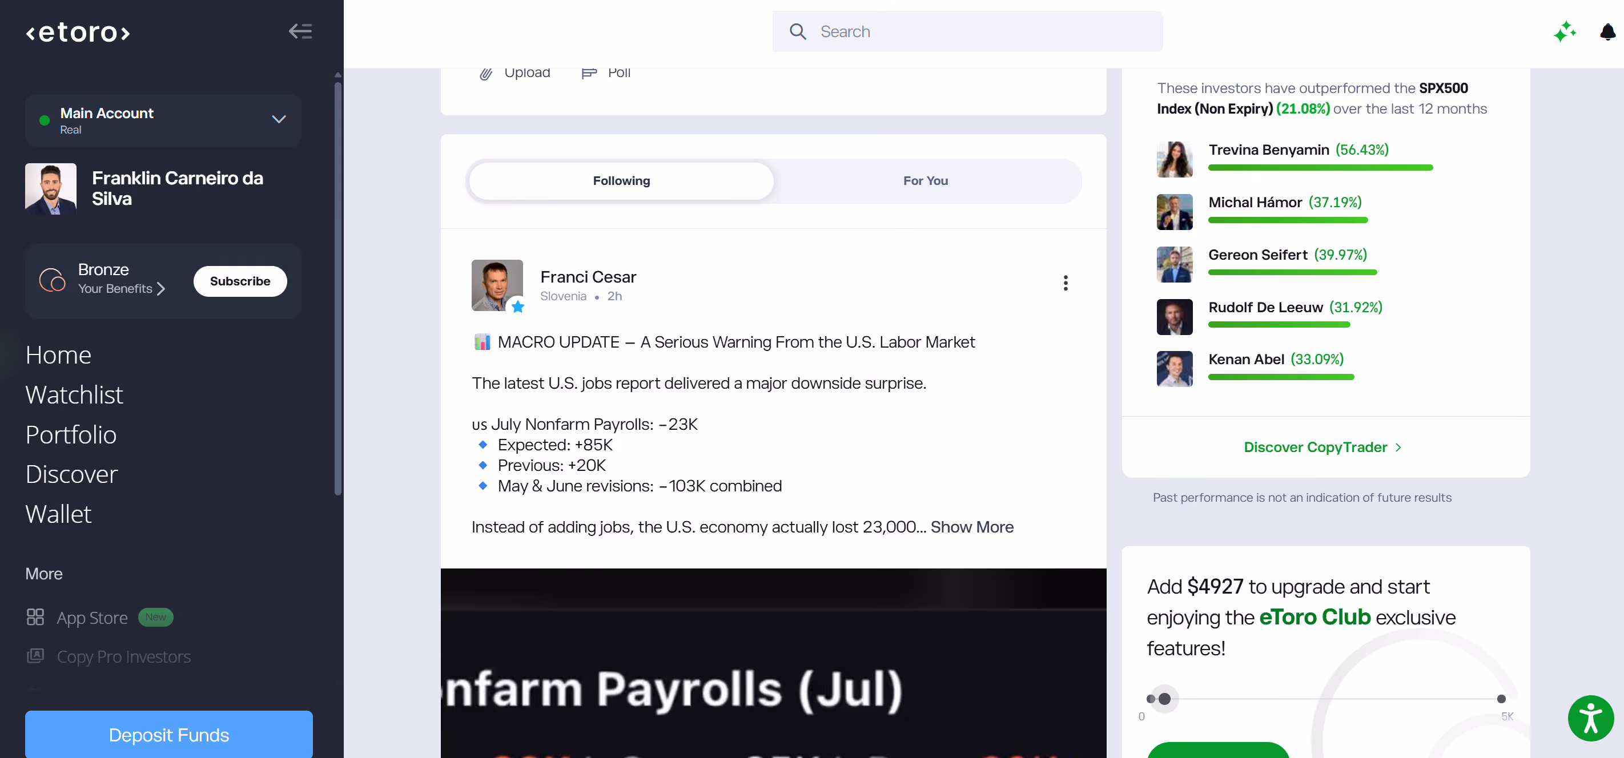This screenshot has height=758, width=1624.
Task: Click the 'New' badge beside App Store
Action: pos(155,617)
